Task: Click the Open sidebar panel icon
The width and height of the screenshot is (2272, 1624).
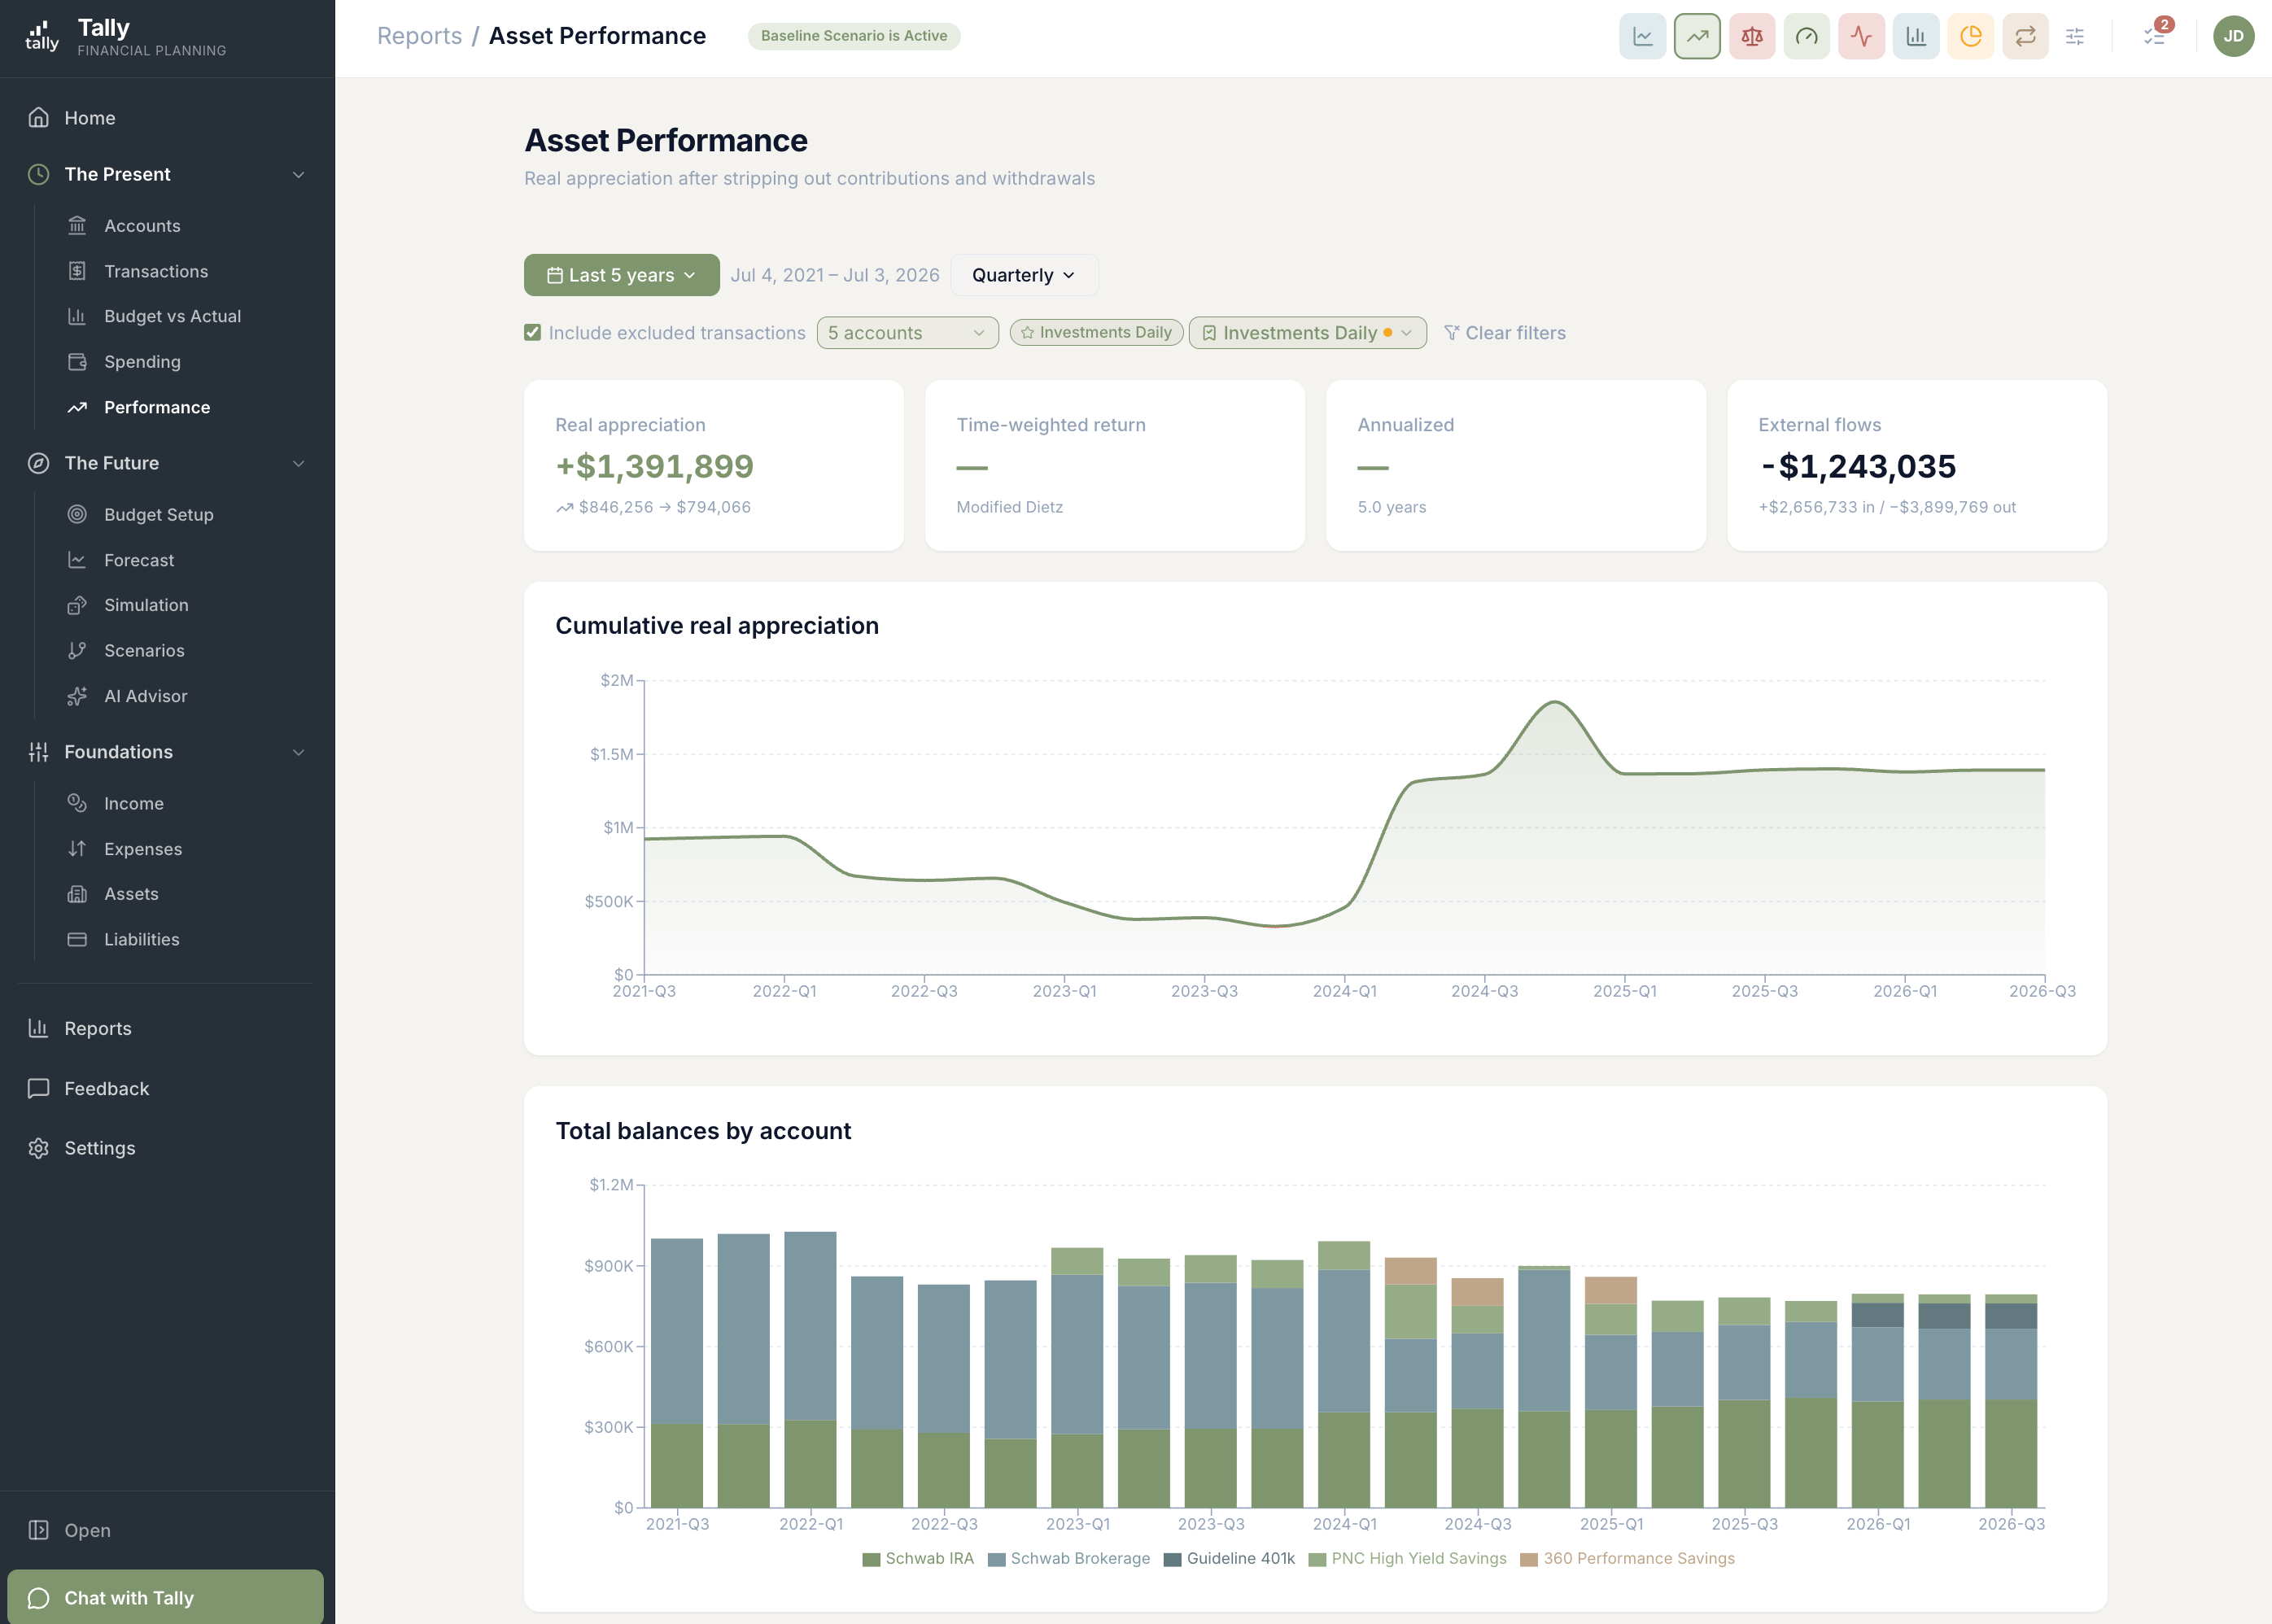Action: point(38,1530)
